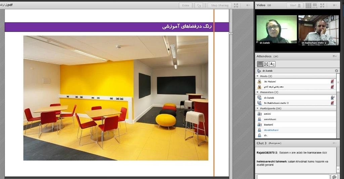This screenshot has width=344, height=179.
Task: Toggle full screen for the Share pod
Action: (x=236, y=5)
